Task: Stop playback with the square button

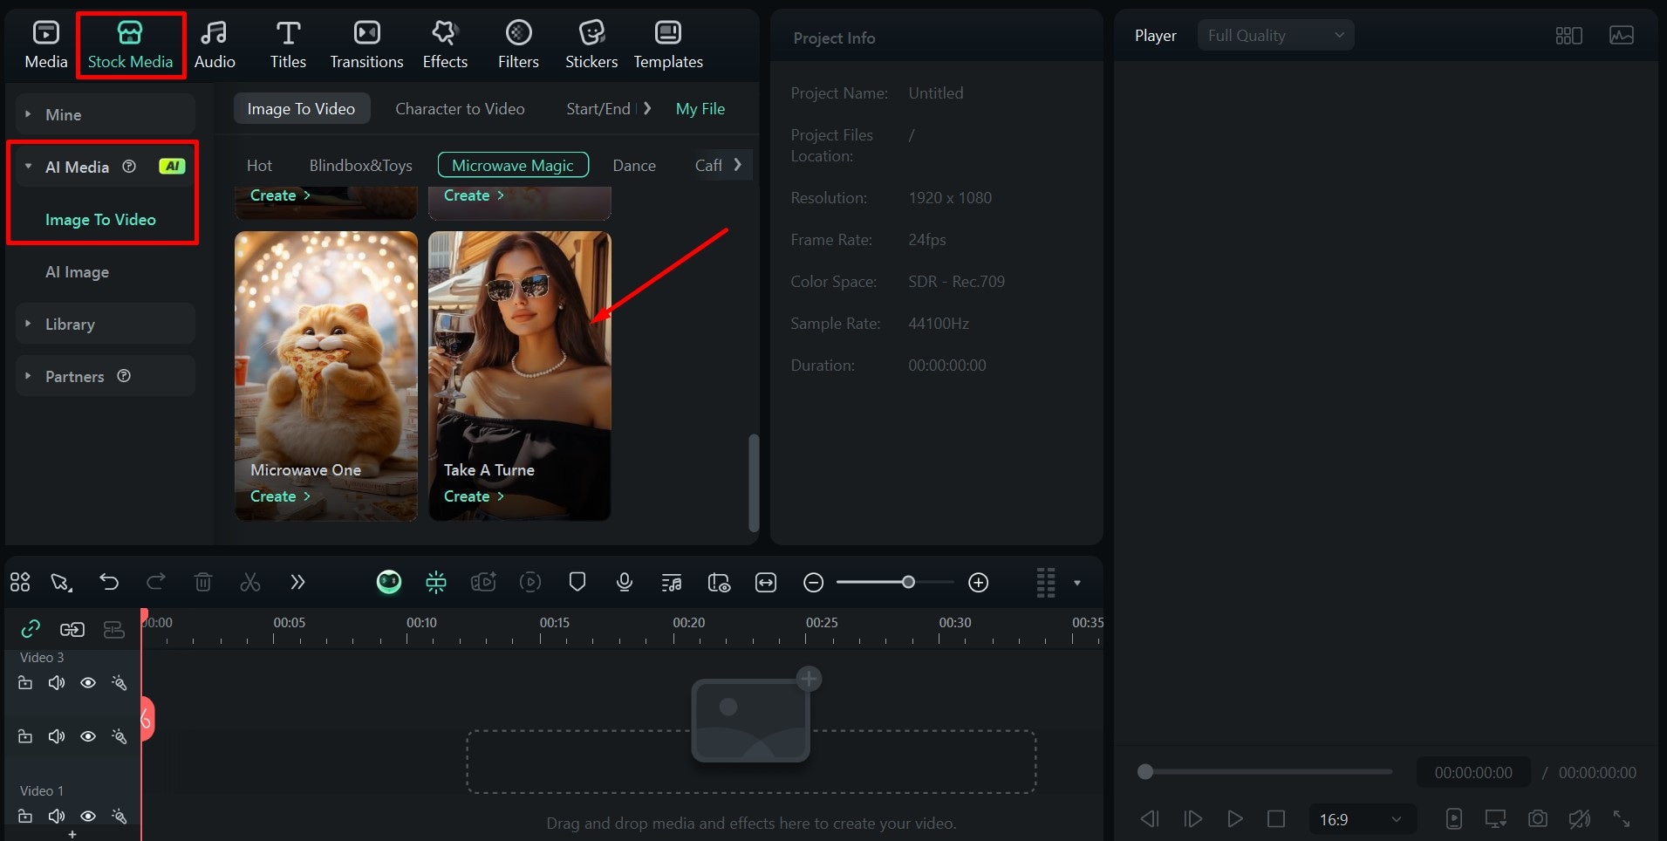Action: [x=1276, y=819]
